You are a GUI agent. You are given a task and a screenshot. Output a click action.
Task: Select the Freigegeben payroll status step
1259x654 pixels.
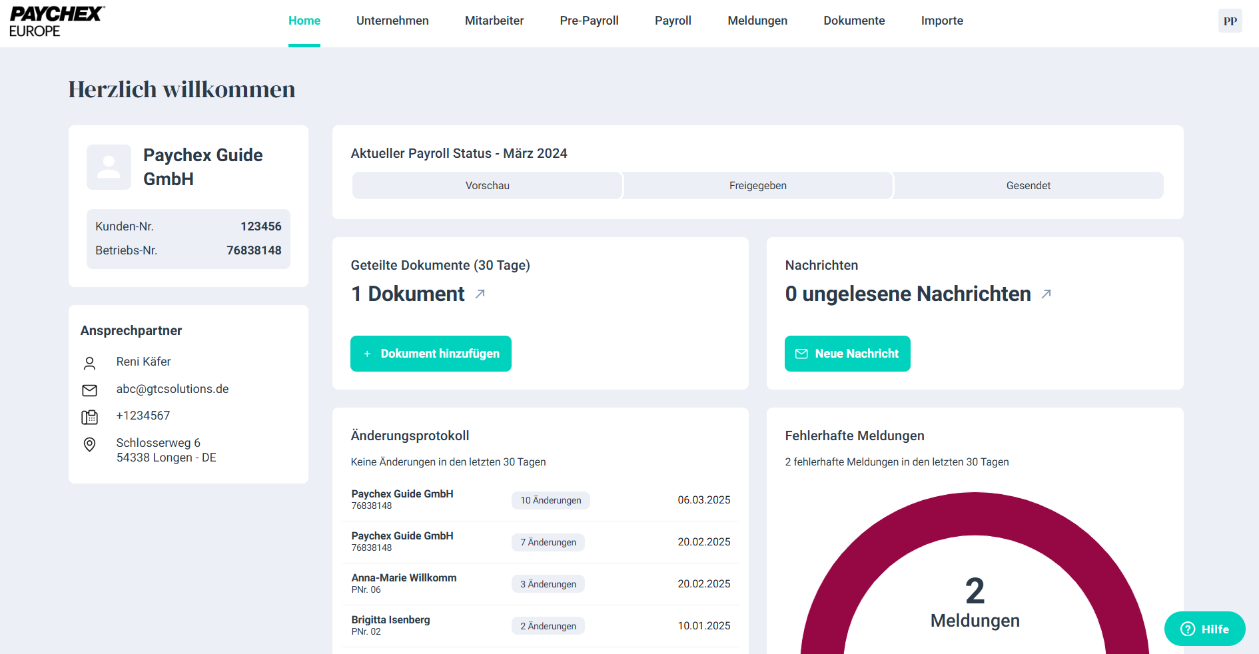coord(757,186)
